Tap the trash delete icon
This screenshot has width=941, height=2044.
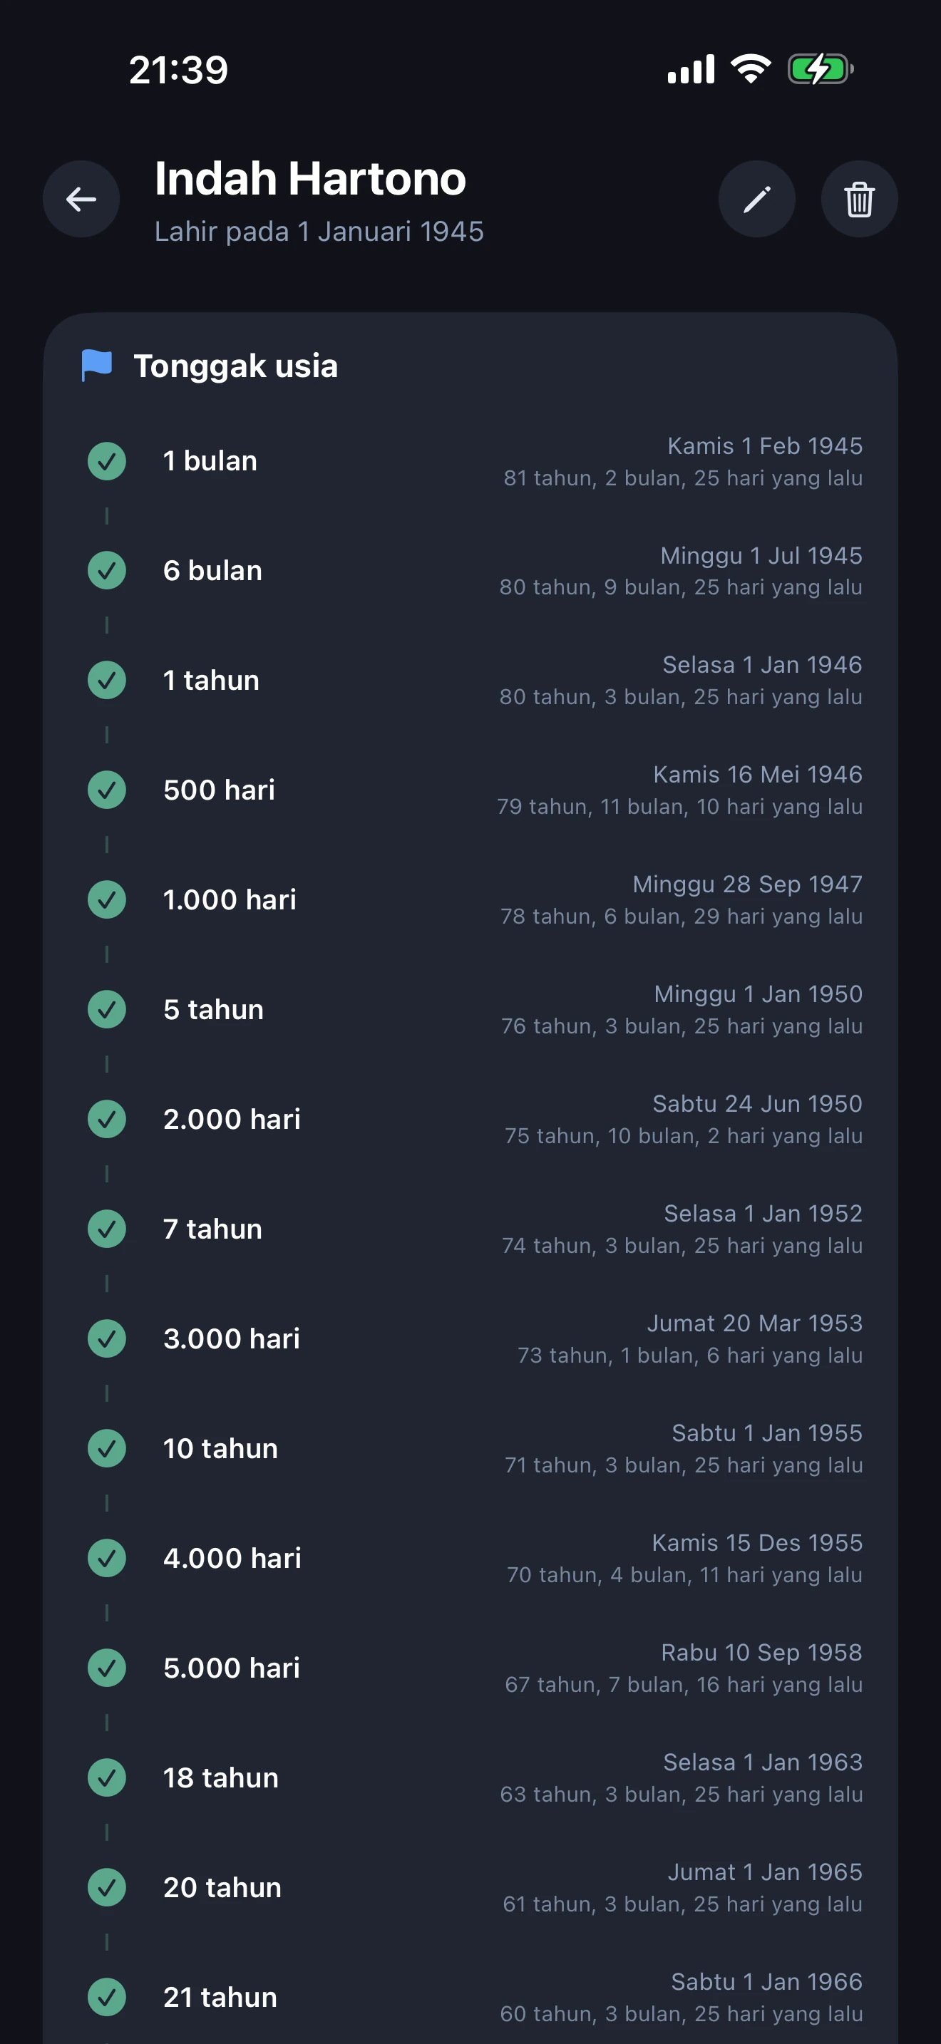(x=858, y=199)
